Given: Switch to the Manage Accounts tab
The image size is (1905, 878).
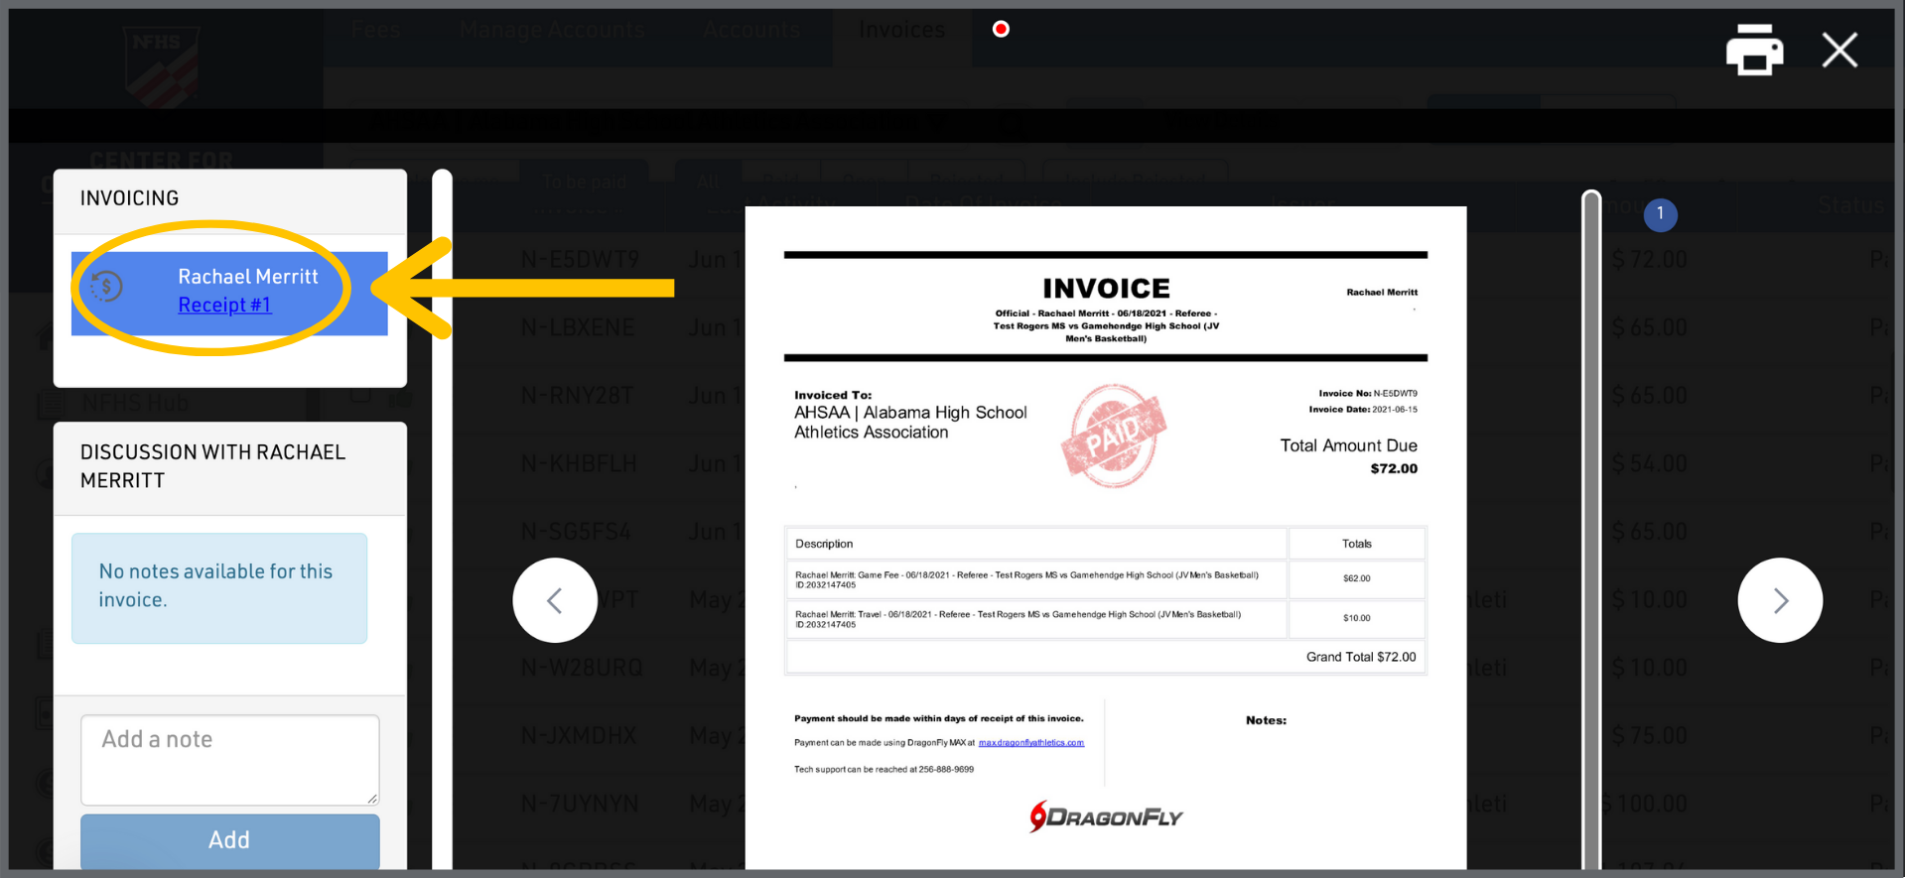Looking at the screenshot, I should (552, 30).
